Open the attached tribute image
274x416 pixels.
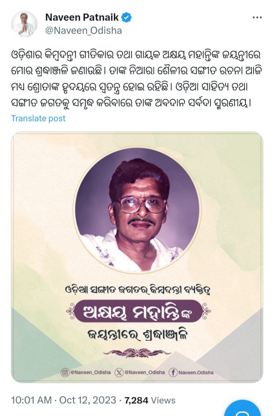pyautogui.click(x=137, y=257)
